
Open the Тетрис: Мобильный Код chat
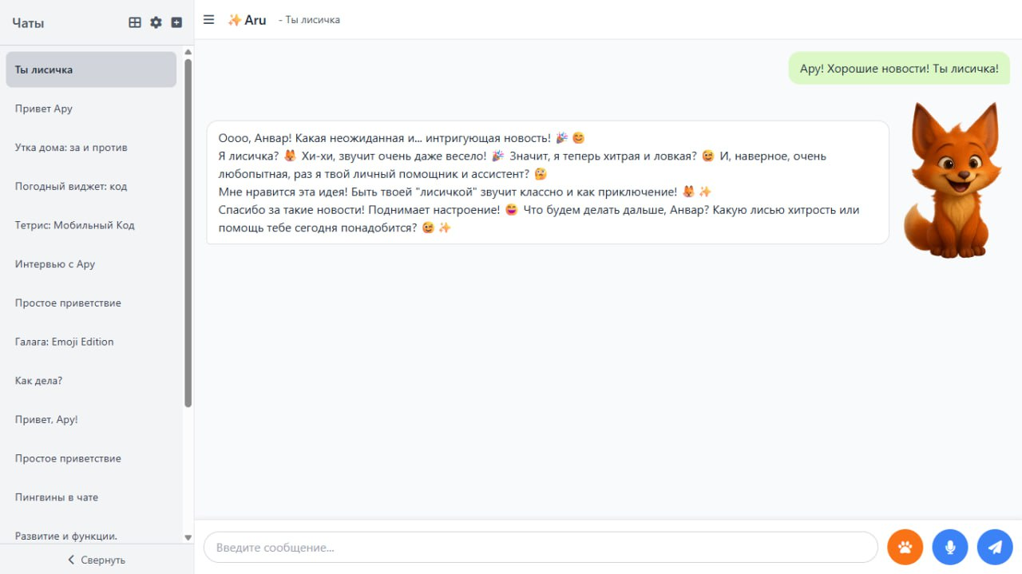pyautogui.click(x=74, y=225)
